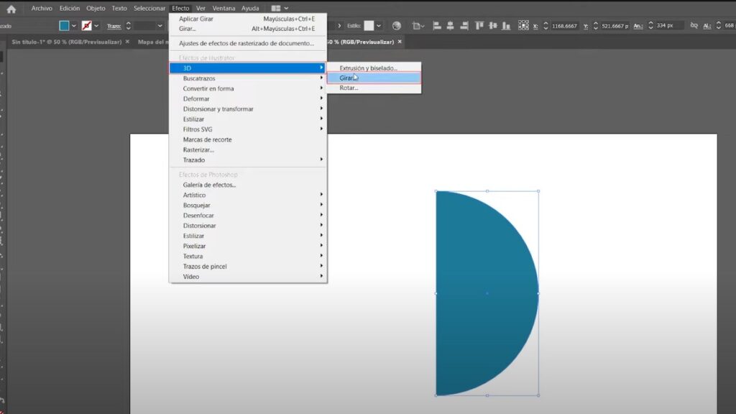The width and height of the screenshot is (736, 414).
Task: Click the Home icon at top left
Action: click(11, 9)
